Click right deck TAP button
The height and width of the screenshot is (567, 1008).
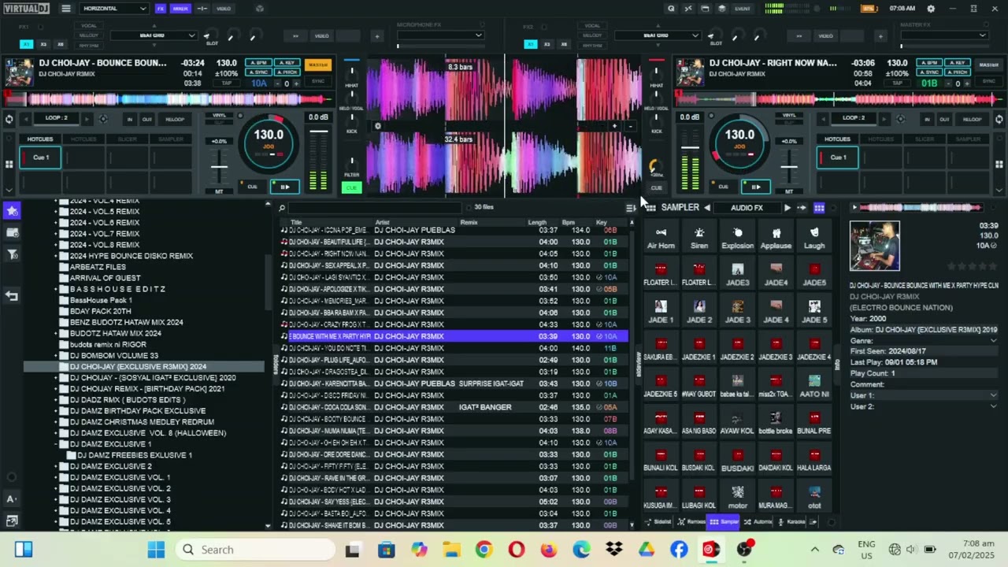(897, 83)
